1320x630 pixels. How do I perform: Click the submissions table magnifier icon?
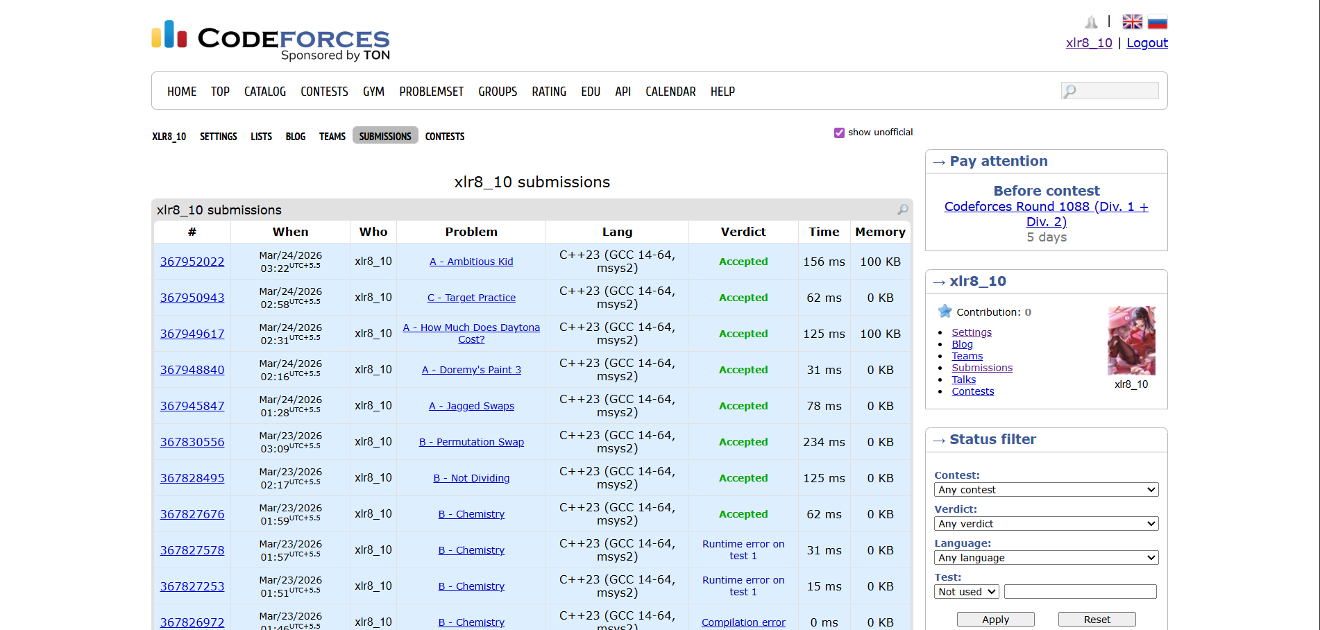[902, 210]
